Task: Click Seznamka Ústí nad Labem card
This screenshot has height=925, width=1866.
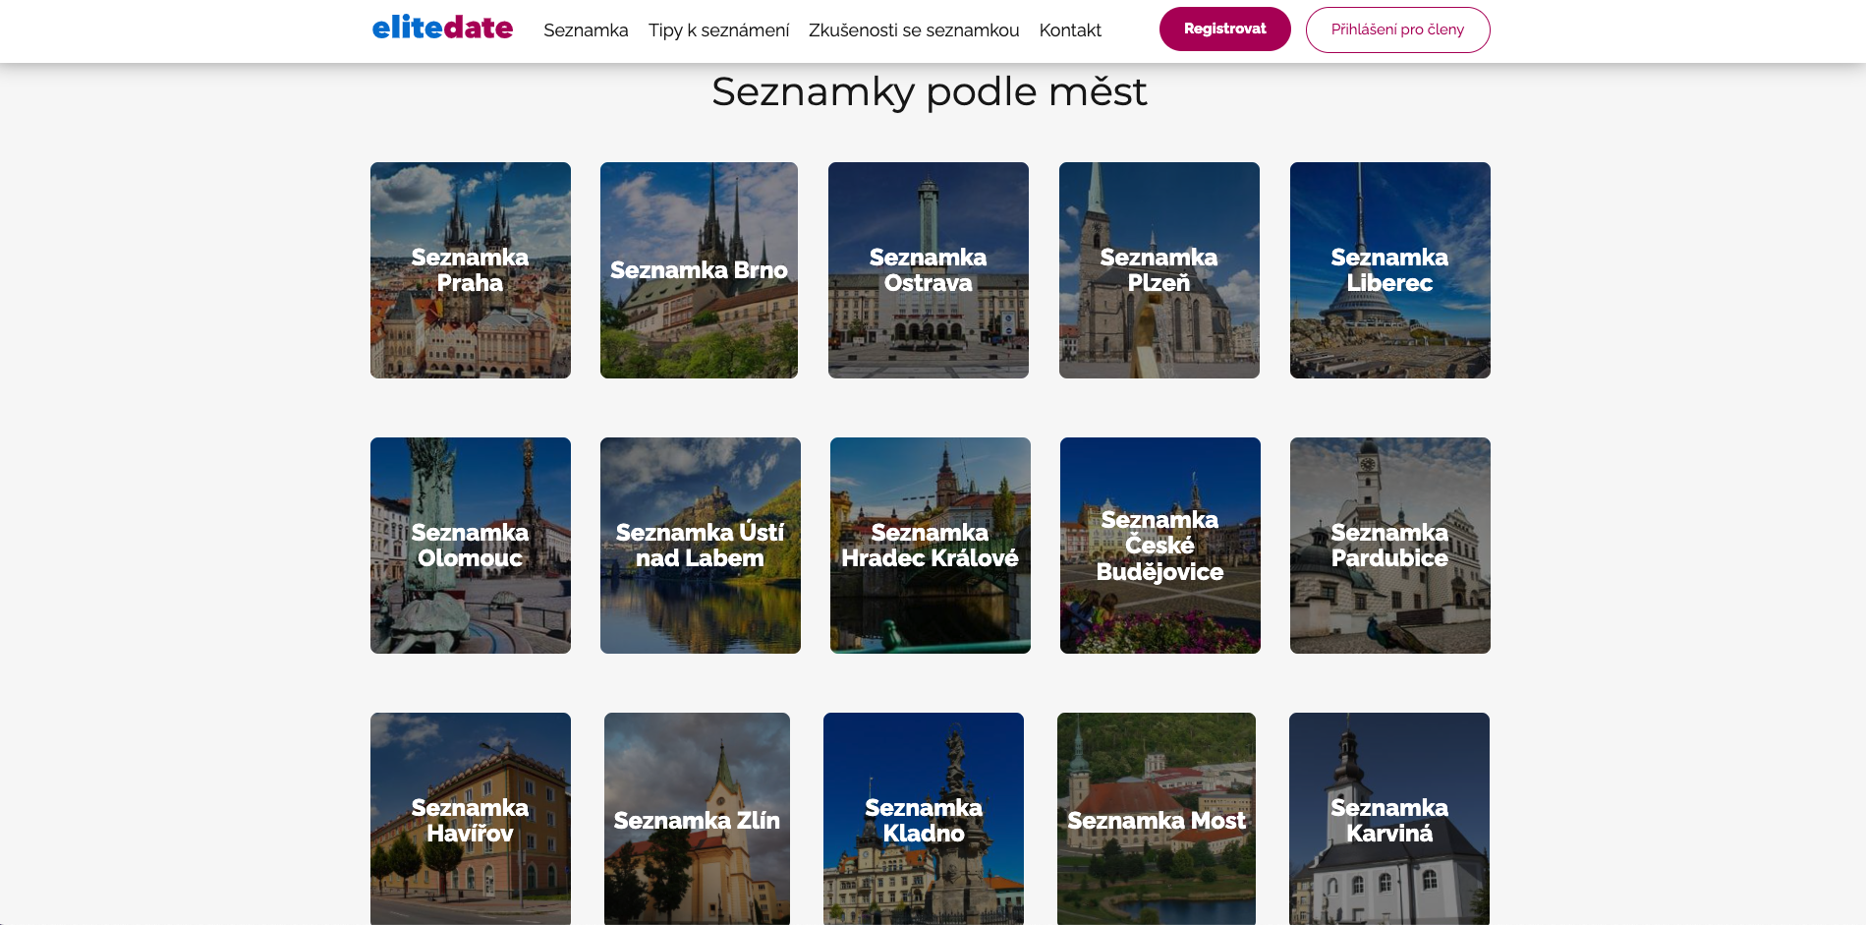Action: (x=701, y=546)
